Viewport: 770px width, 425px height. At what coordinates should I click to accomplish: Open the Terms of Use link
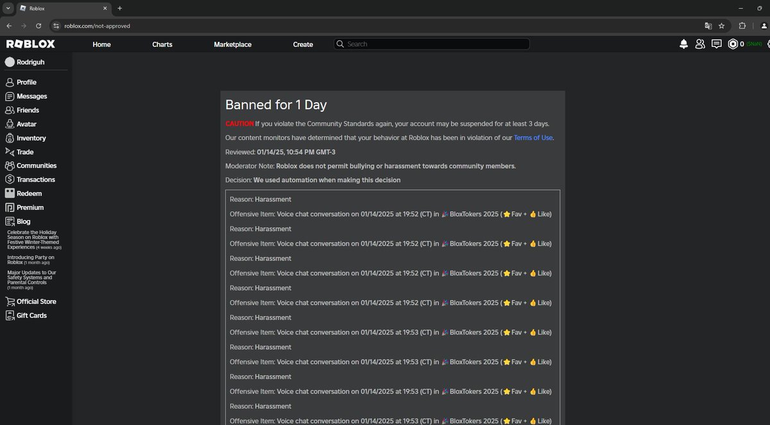point(533,137)
